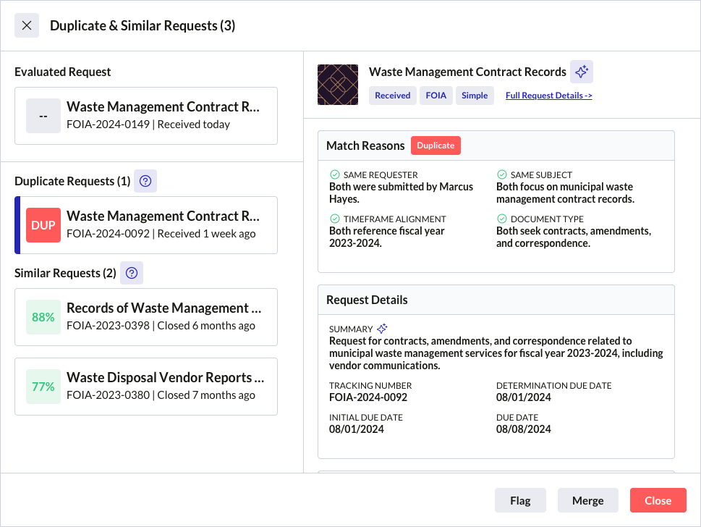
Task: Click the check icon beside SAME SUBJECT
Action: coord(500,174)
